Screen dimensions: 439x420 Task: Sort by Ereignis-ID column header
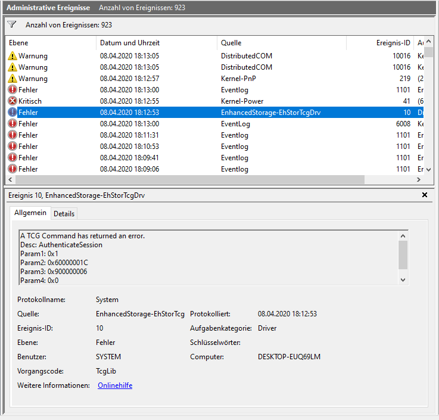(380, 43)
